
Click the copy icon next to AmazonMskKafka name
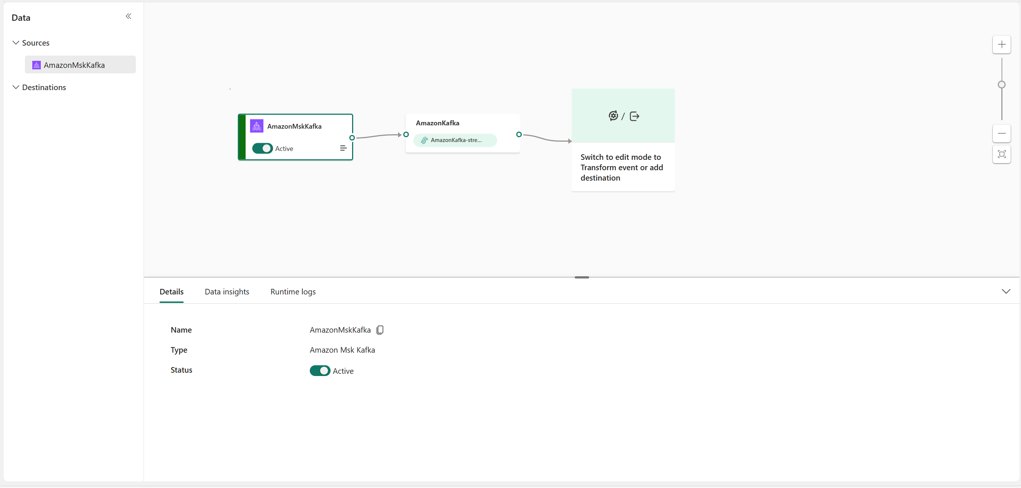click(380, 330)
